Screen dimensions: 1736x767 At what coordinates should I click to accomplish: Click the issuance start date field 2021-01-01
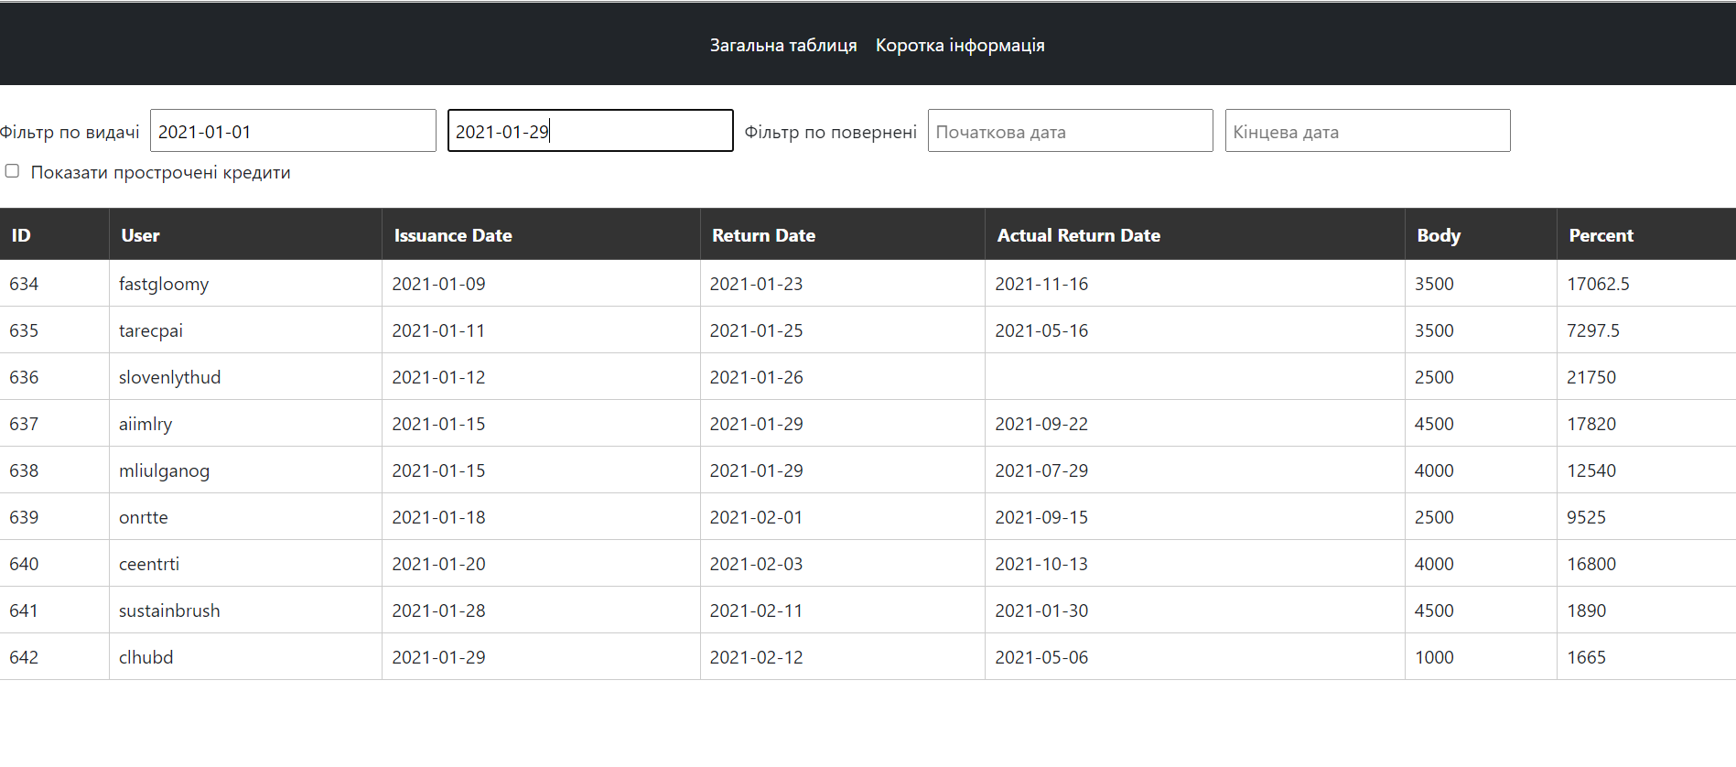(293, 131)
